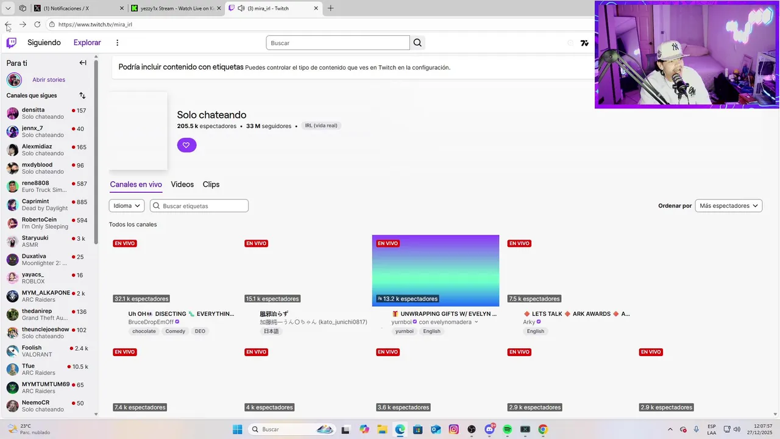Switch to the Videos tab
780x439 pixels.
[x=182, y=184]
